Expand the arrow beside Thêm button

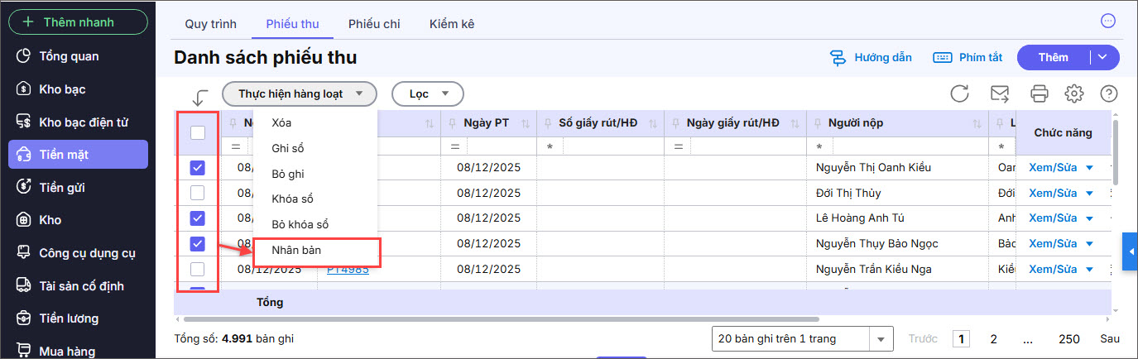coord(1103,57)
